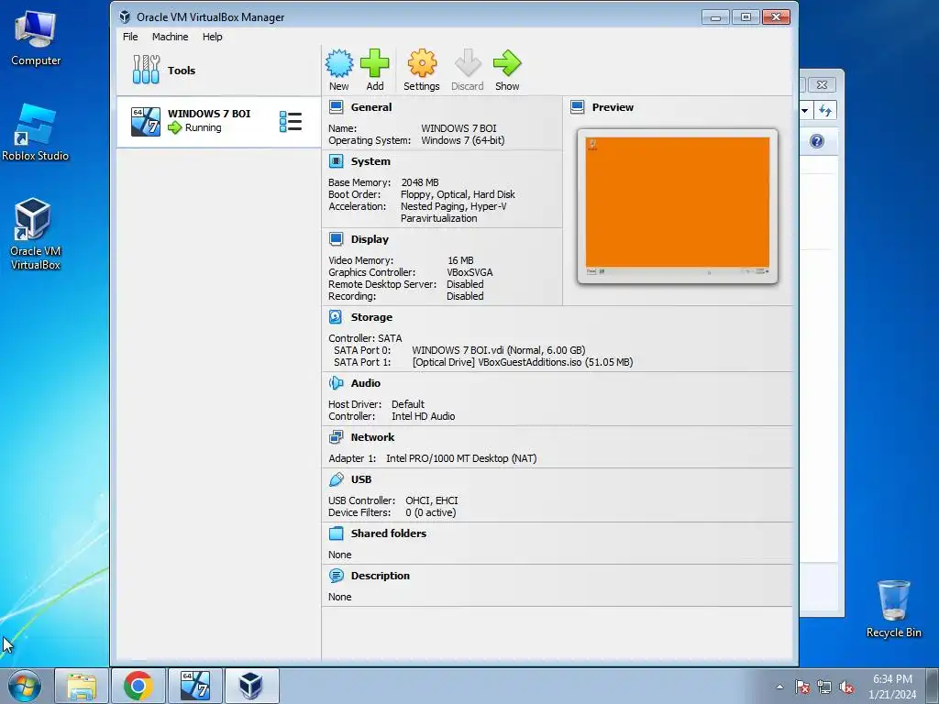Open the File menu
939x704 pixels.
130,37
